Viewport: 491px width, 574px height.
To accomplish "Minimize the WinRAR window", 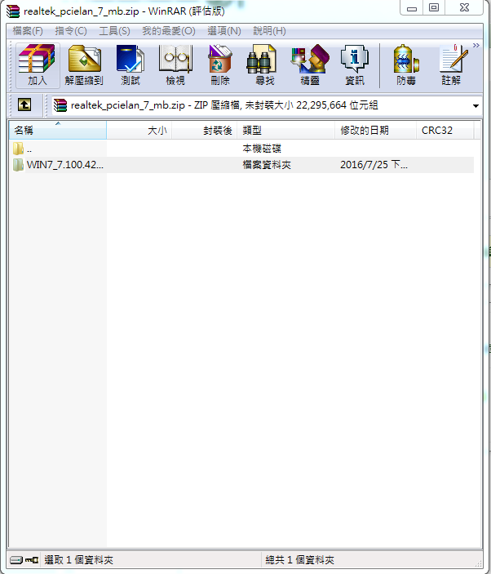I will (412, 8).
